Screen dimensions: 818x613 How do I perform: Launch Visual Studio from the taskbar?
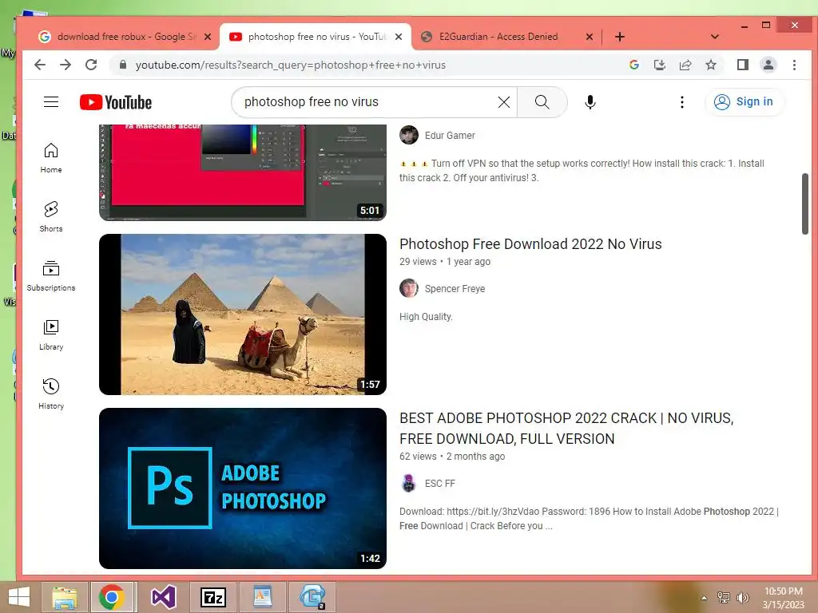(x=163, y=597)
